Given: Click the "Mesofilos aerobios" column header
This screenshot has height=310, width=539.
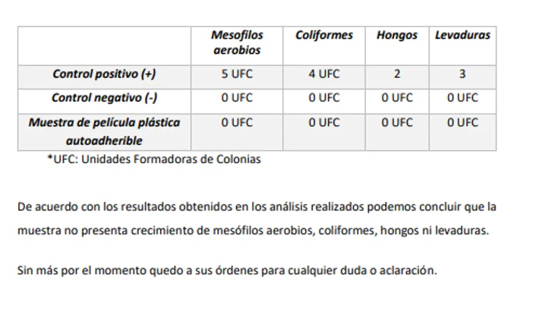Looking at the screenshot, I should click(x=237, y=43).
